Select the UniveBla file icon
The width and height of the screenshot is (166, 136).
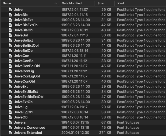pos(10,15)
